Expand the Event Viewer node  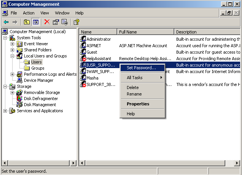[12, 44]
